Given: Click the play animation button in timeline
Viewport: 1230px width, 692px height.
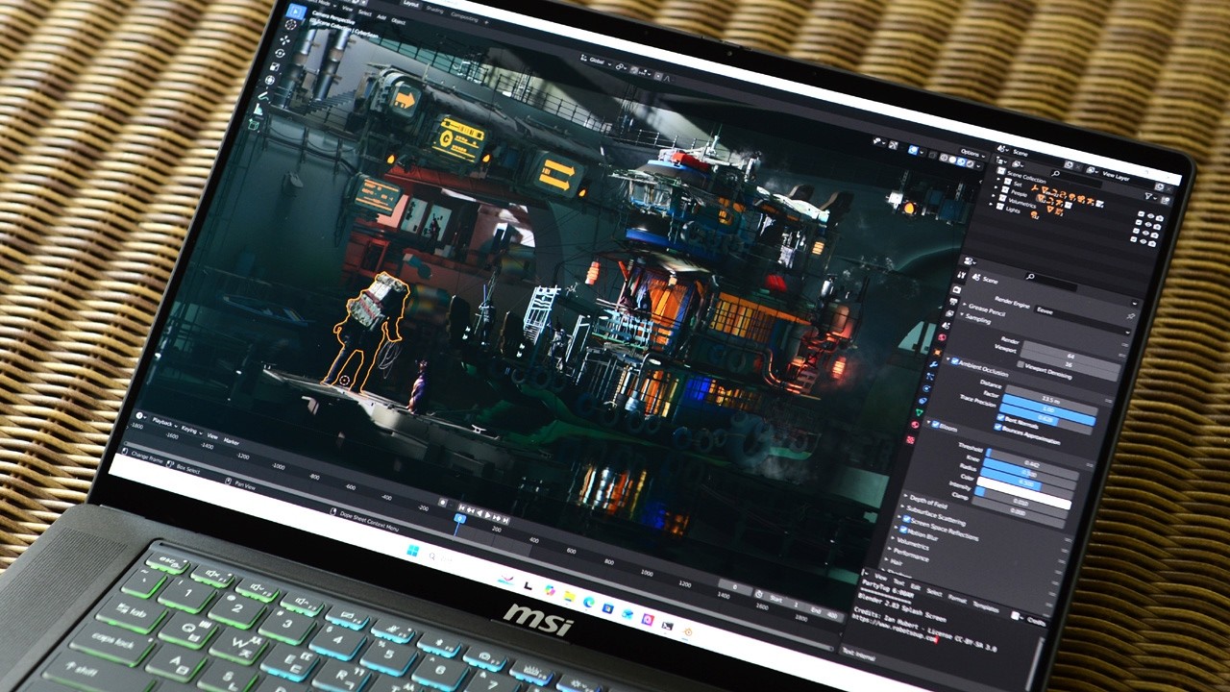Looking at the screenshot, I should (x=485, y=513).
